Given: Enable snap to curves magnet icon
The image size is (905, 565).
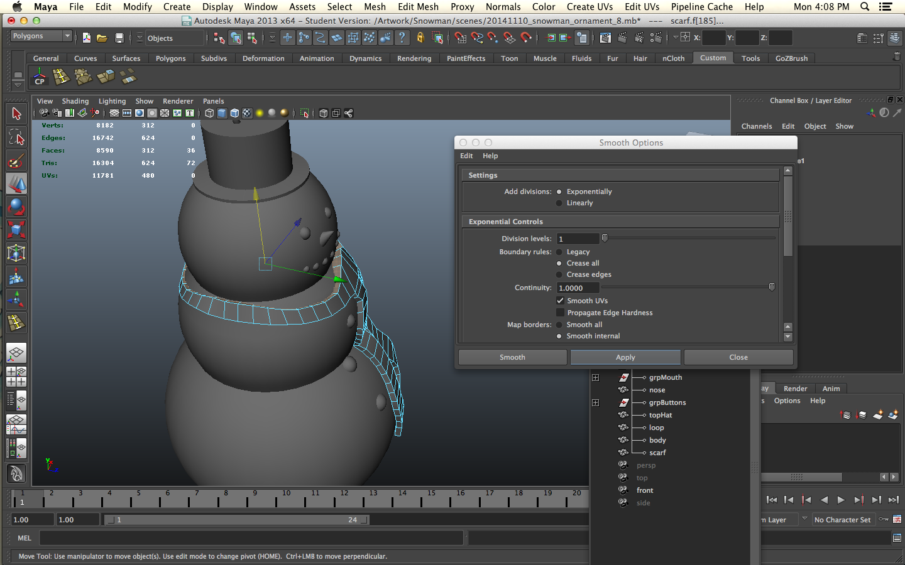Looking at the screenshot, I should 477,38.
